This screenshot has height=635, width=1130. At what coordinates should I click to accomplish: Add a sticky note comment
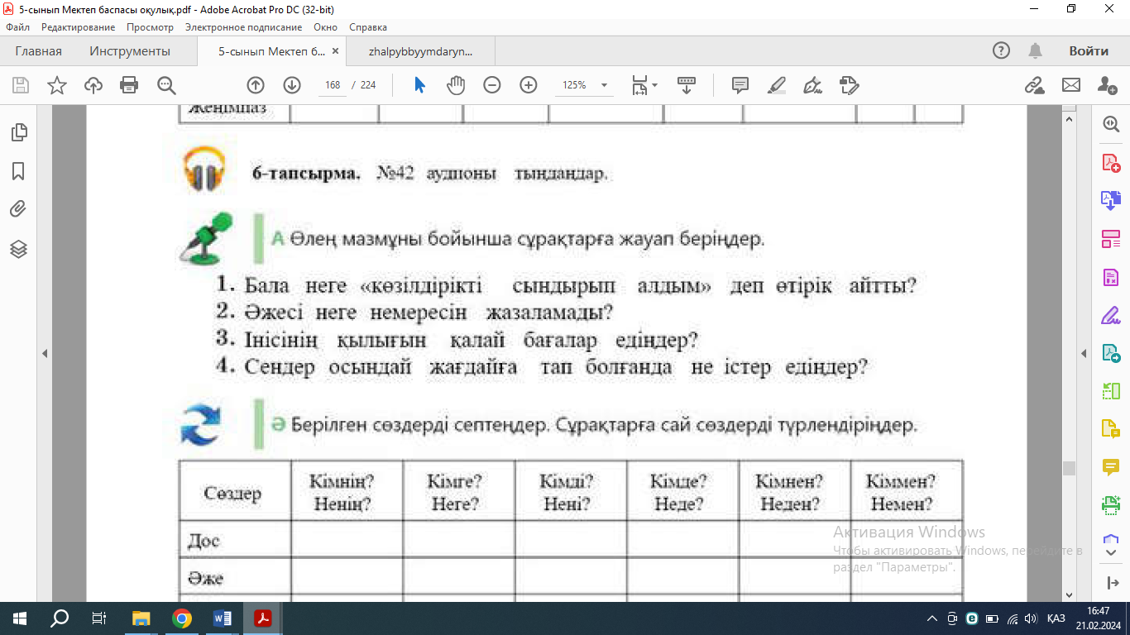(740, 85)
